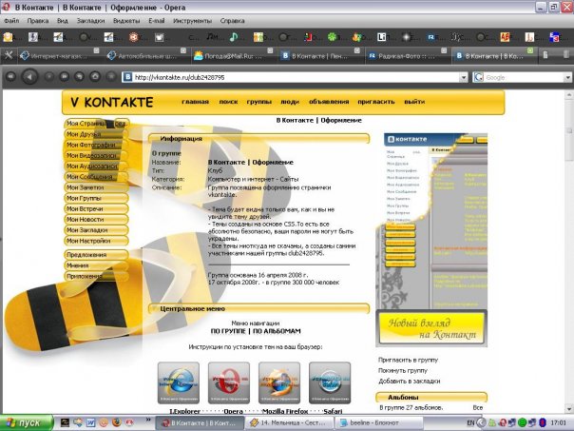Screen dimensions: 574x431
Task: Open Мои Новости in sidebar
Action: pyautogui.click(x=96, y=220)
